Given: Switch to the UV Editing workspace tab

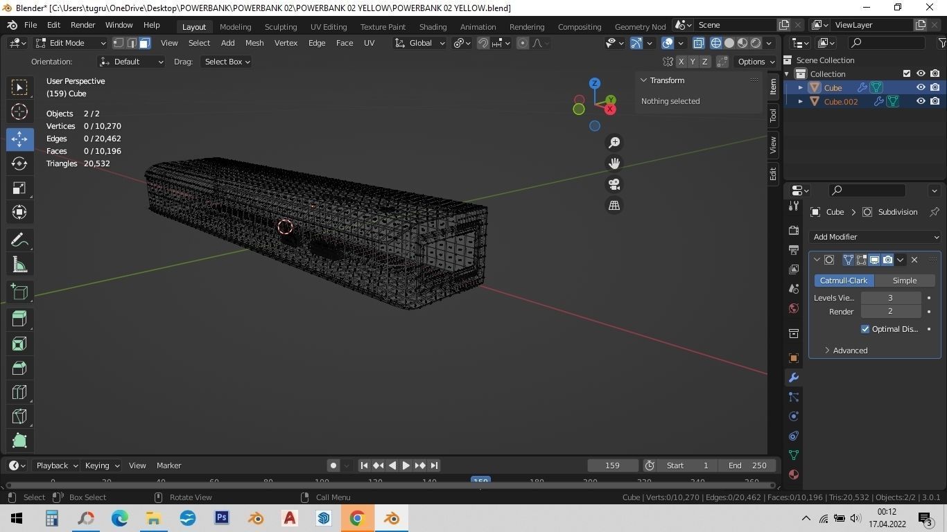Looking at the screenshot, I should pos(329,27).
